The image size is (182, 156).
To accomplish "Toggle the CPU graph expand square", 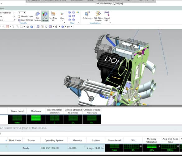I will 141,146.
